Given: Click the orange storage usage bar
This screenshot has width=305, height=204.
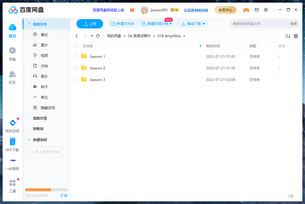Looking at the screenshot, I should [38, 190].
